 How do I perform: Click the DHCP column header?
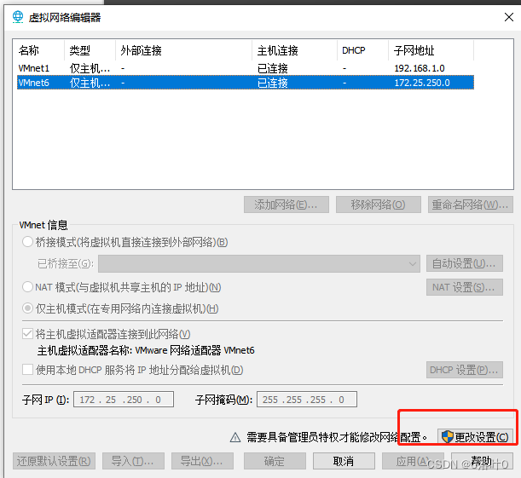click(363, 50)
